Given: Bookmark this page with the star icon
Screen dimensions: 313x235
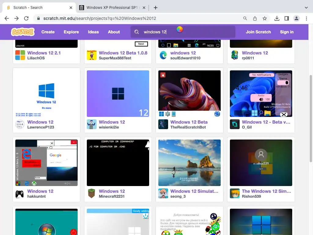Looking at the screenshot, I should click(265, 18).
